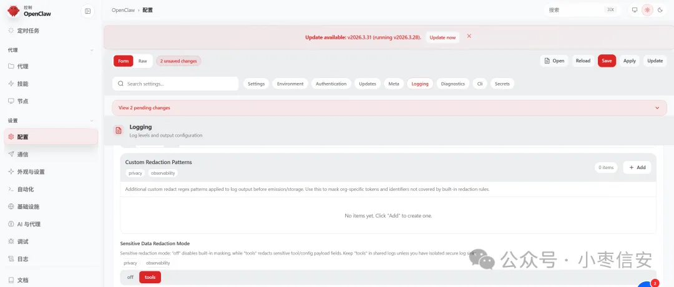This screenshot has height=287, width=674.
Task: Open 自动化 sidebar item
Action: [x=52, y=190]
